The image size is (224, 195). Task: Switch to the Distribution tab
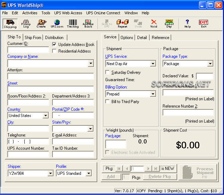pos(54,38)
